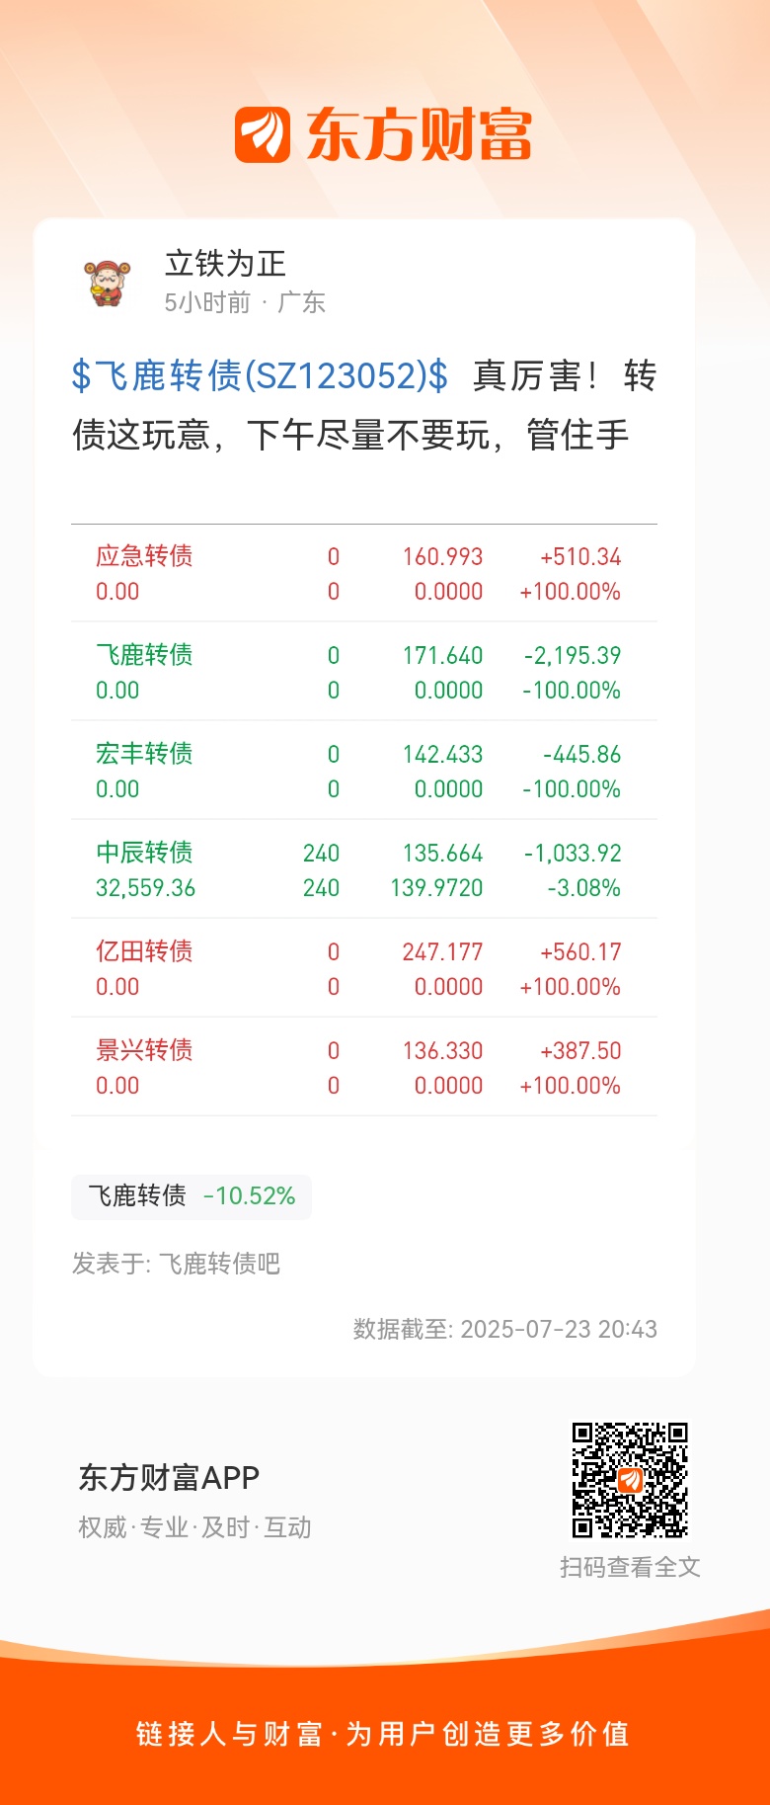Click the 飞鹿转债 loss figure -2,195.39
The image size is (770, 1805).
(573, 656)
